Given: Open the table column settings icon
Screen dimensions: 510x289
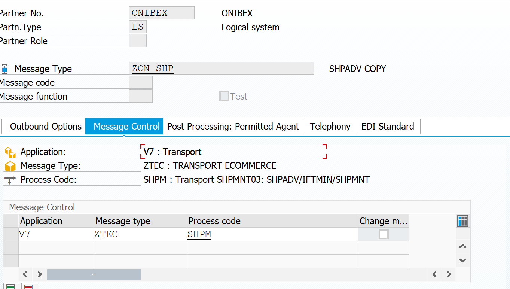Looking at the screenshot, I should point(463,221).
